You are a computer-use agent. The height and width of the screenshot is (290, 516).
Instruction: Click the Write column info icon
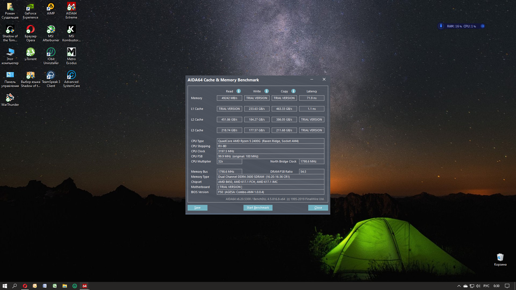pos(266,91)
